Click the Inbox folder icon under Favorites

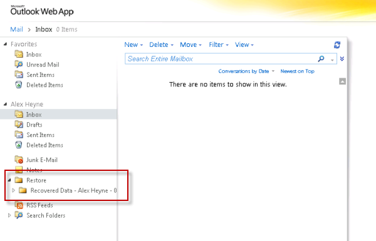(19, 54)
